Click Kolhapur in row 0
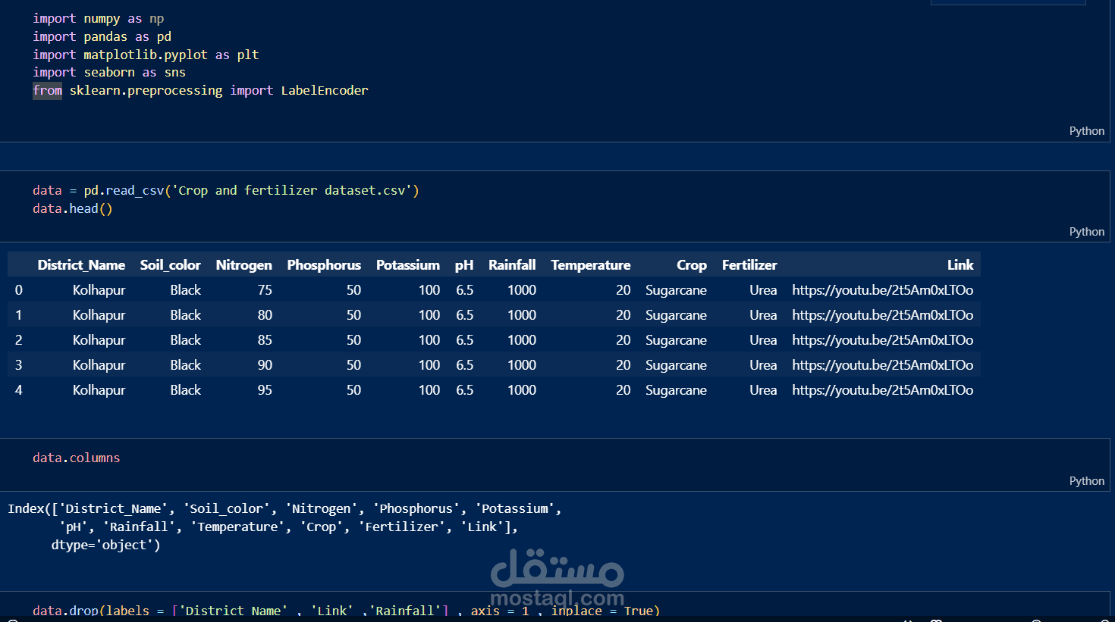 pyautogui.click(x=99, y=290)
